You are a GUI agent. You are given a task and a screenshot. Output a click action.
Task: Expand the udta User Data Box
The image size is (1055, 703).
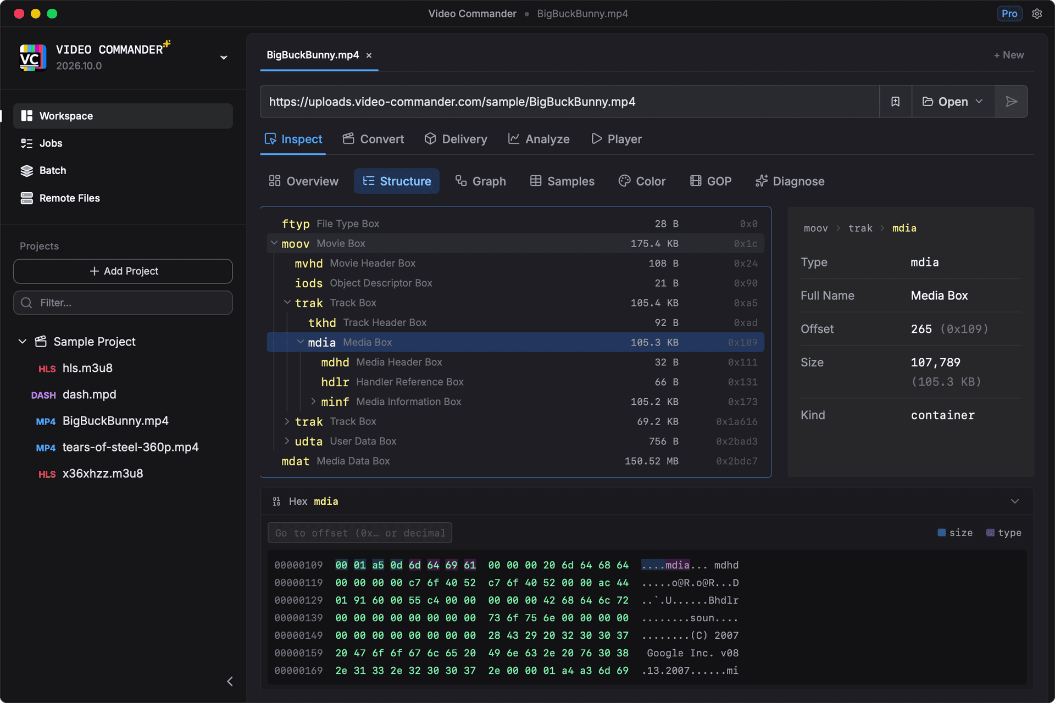(287, 441)
